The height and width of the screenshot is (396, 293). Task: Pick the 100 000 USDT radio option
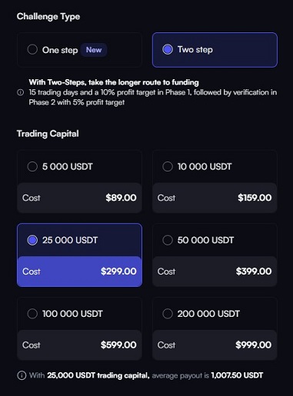[x=32, y=314]
